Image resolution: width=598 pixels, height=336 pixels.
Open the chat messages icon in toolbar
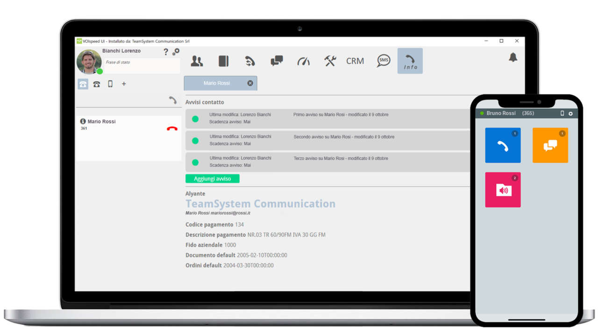pyautogui.click(x=277, y=61)
